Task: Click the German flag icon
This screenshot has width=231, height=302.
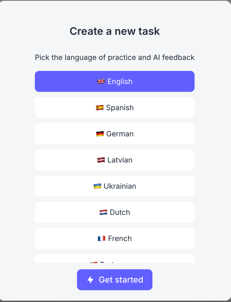Action: [x=100, y=134]
